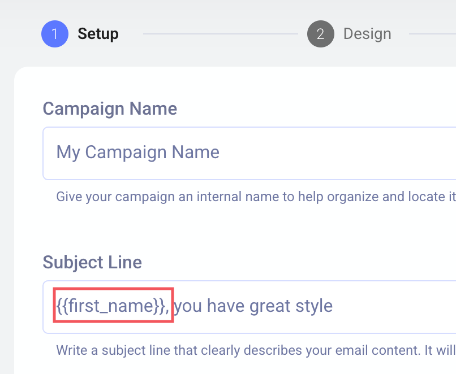Click progress line right of Design
Image resolution: width=456 pixels, height=374 pixels.
[433, 34]
